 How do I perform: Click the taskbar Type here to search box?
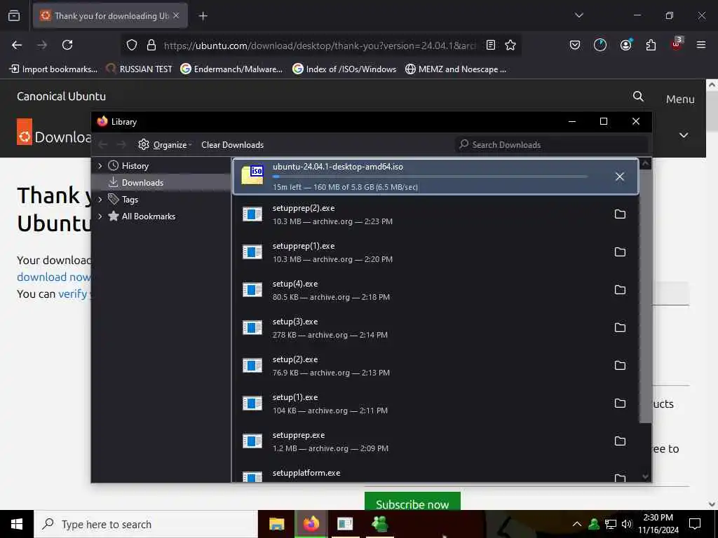pyautogui.click(x=146, y=524)
